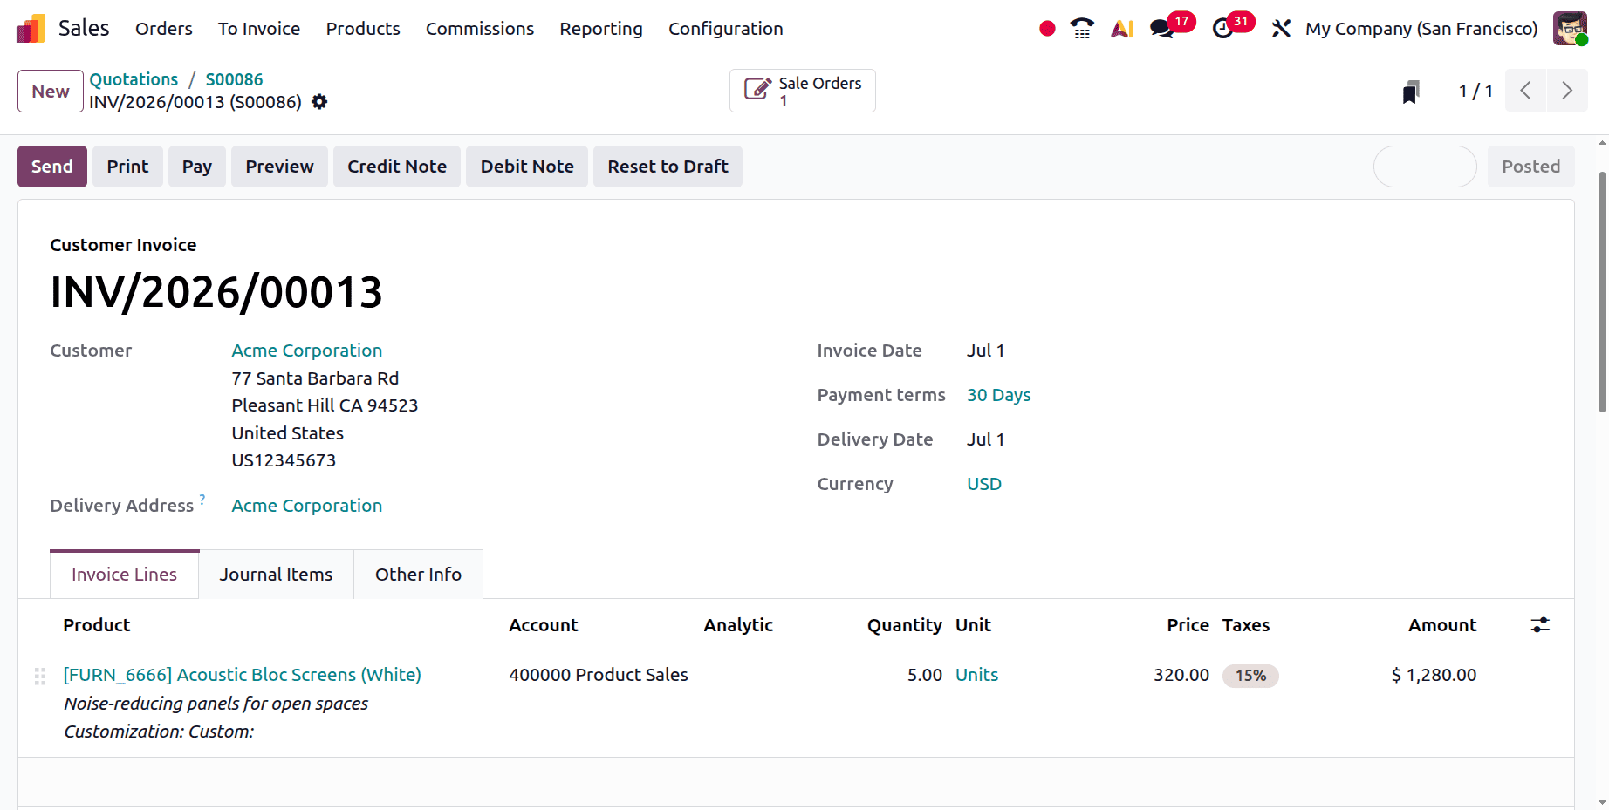Click the Delivery Date value Jul 1
1609x810 pixels.
tap(985, 439)
